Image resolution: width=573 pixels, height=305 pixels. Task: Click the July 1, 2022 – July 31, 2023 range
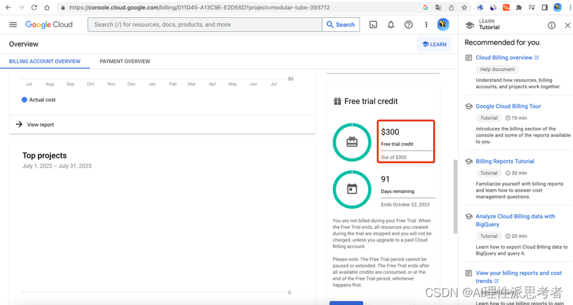(56, 166)
